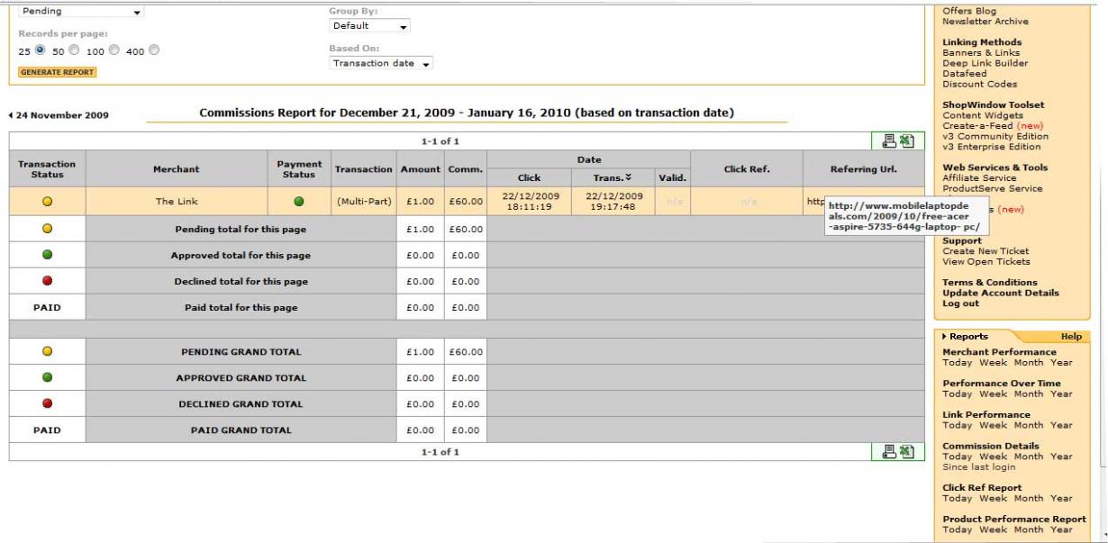Click the print icon above the report table
The height and width of the screenshot is (543, 1108).
(889, 140)
